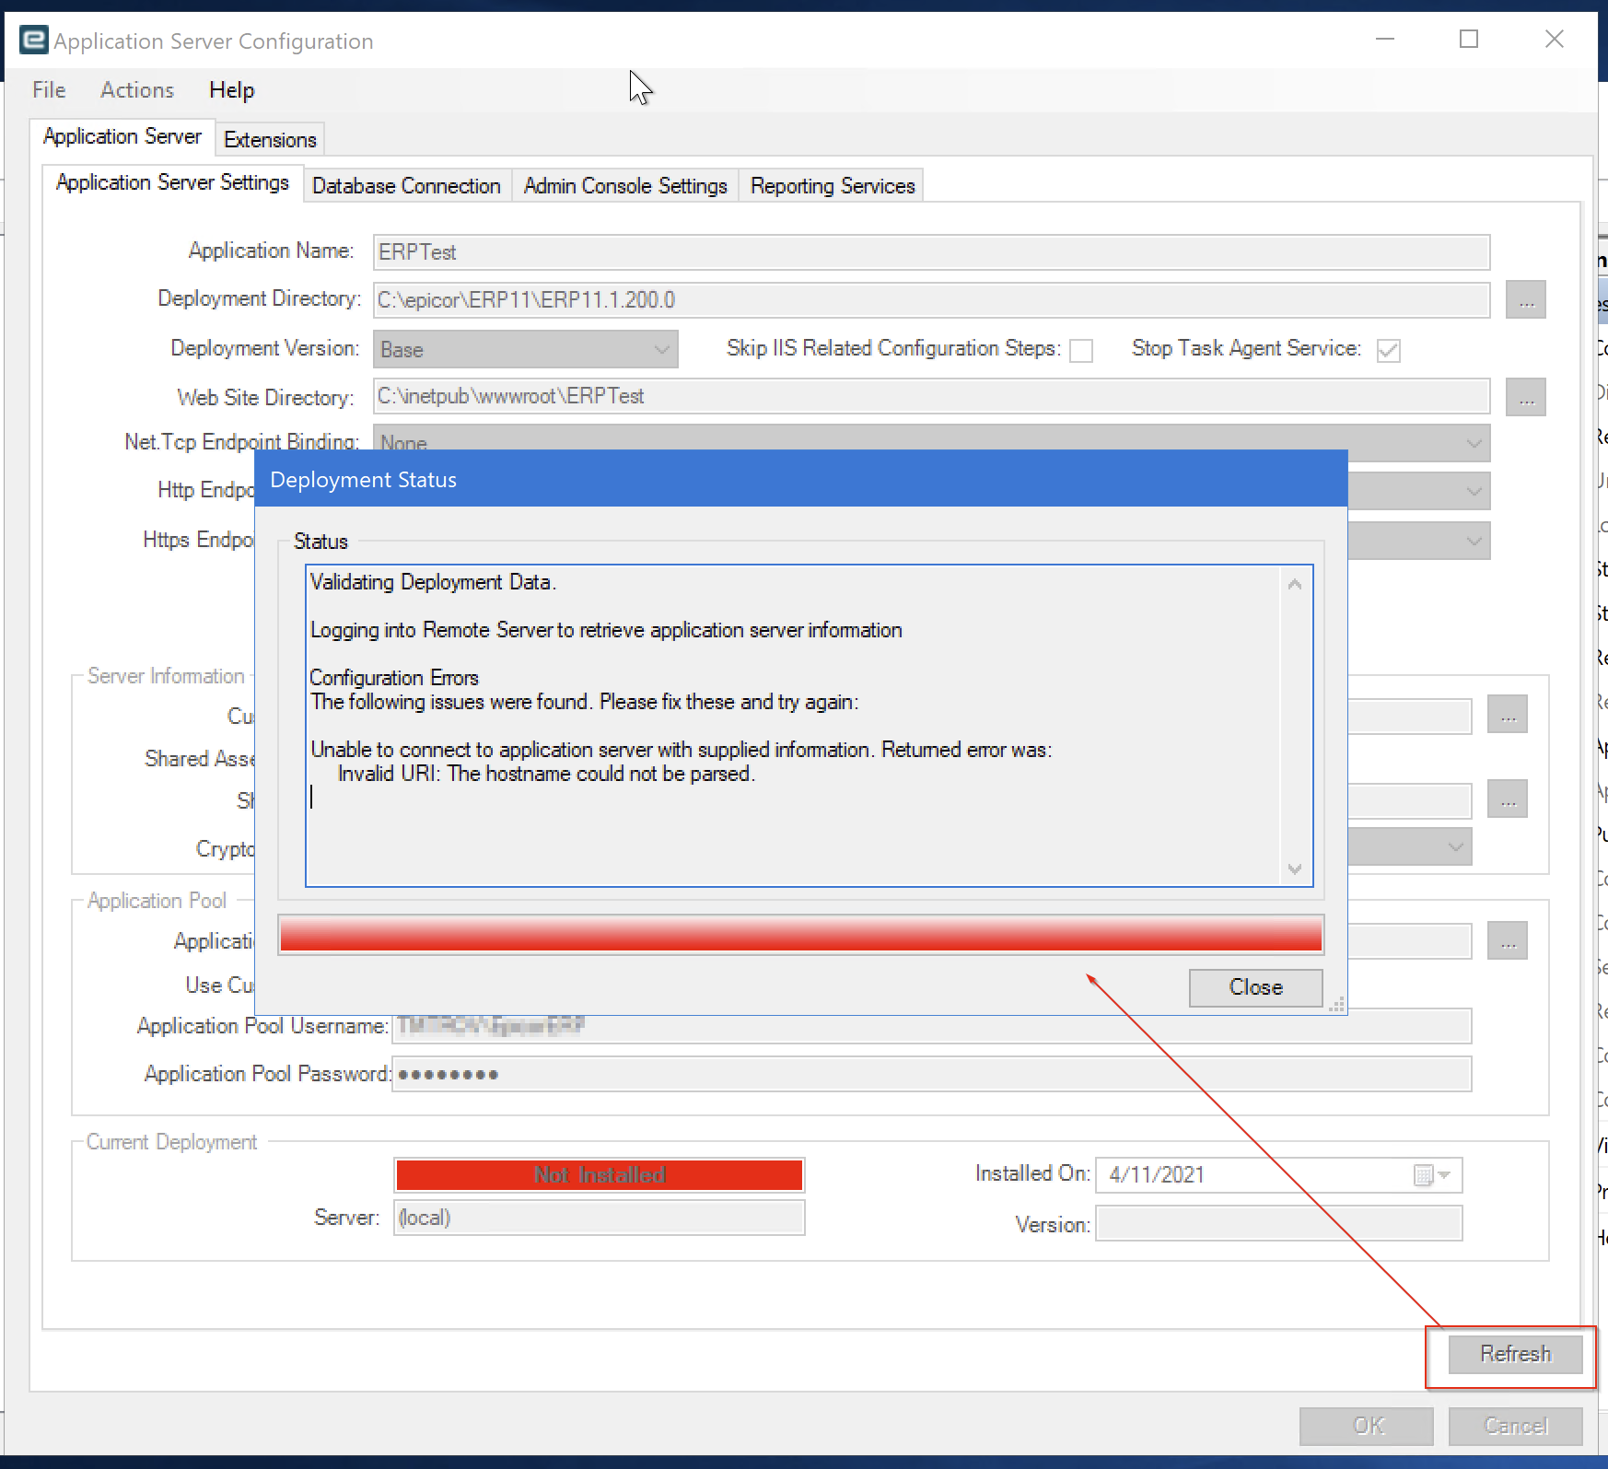Click the 'Invalid URI' error line

(546, 774)
